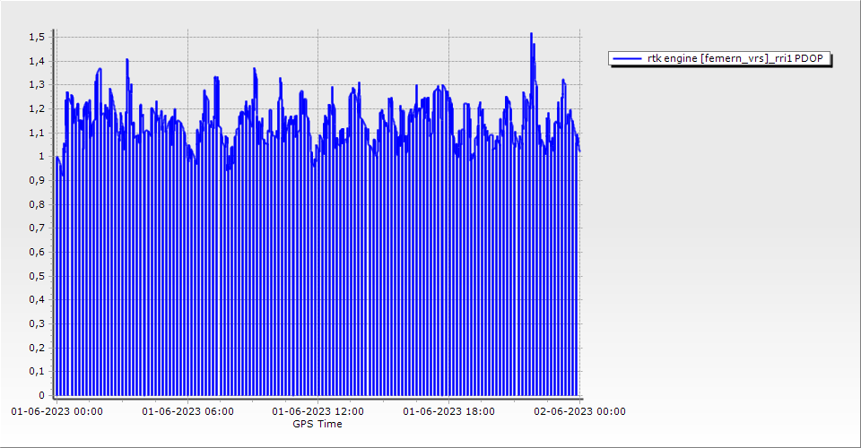Select the '0,9' Y axis tick label
This screenshot has height=448, width=861.
click(x=37, y=180)
